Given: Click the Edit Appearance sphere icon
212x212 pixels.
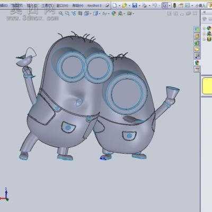Looking at the screenshot, I should click(x=114, y=13).
